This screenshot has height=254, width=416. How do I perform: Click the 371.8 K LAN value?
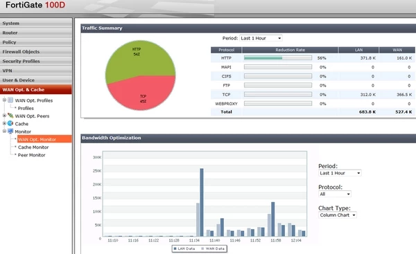click(x=367, y=57)
